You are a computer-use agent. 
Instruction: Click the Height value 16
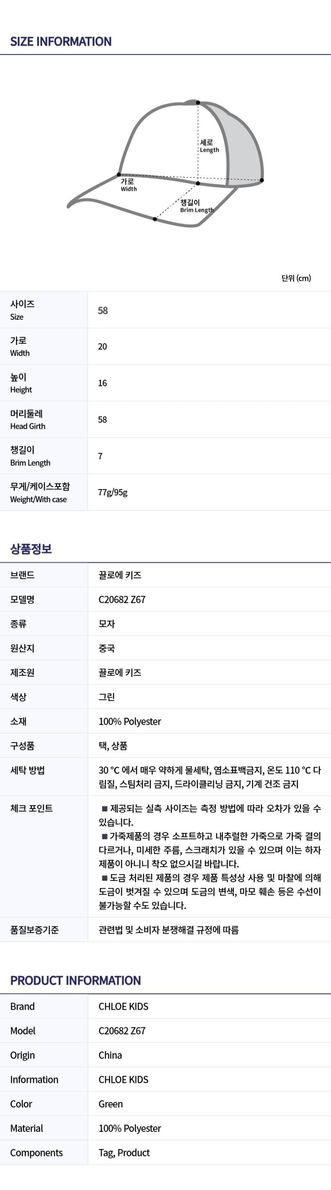[x=102, y=383]
